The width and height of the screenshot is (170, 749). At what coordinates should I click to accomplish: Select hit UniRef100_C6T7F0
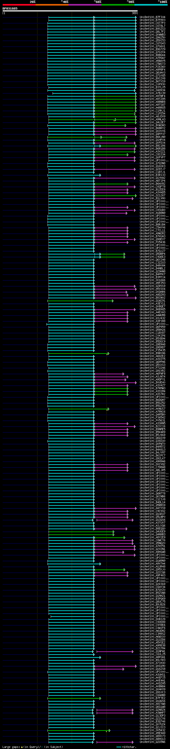click(x=152, y=23)
